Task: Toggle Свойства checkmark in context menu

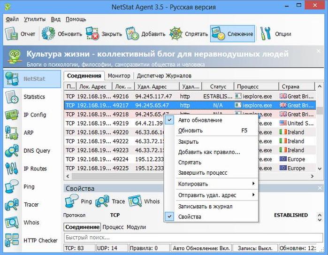Action: (x=211, y=216)
